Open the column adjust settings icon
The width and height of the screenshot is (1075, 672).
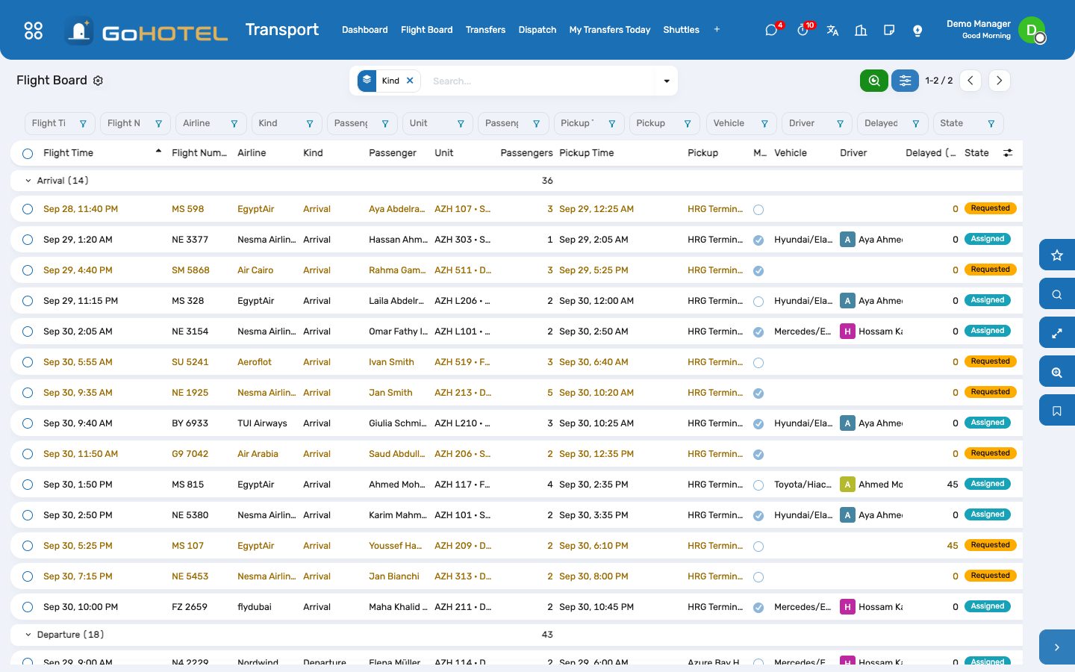1008,153
